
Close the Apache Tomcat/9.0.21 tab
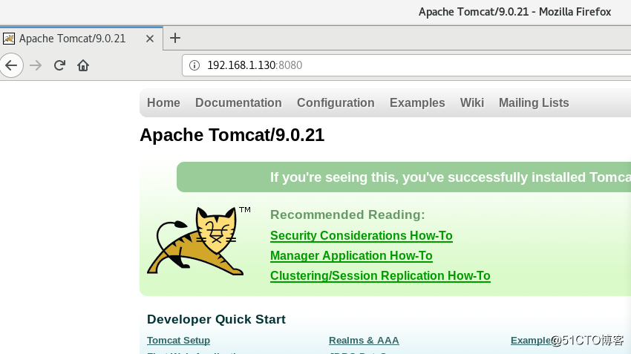tap(150, 39)
